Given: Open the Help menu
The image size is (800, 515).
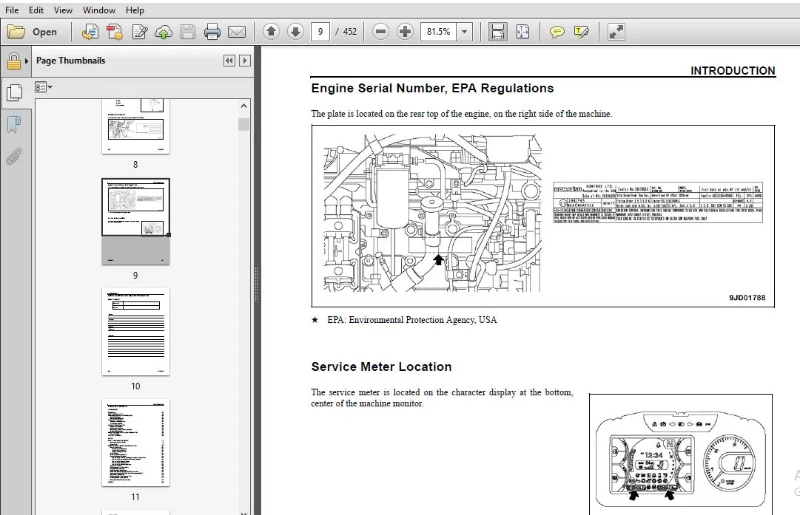Looking at the screenshot, I should coord(135,10).
